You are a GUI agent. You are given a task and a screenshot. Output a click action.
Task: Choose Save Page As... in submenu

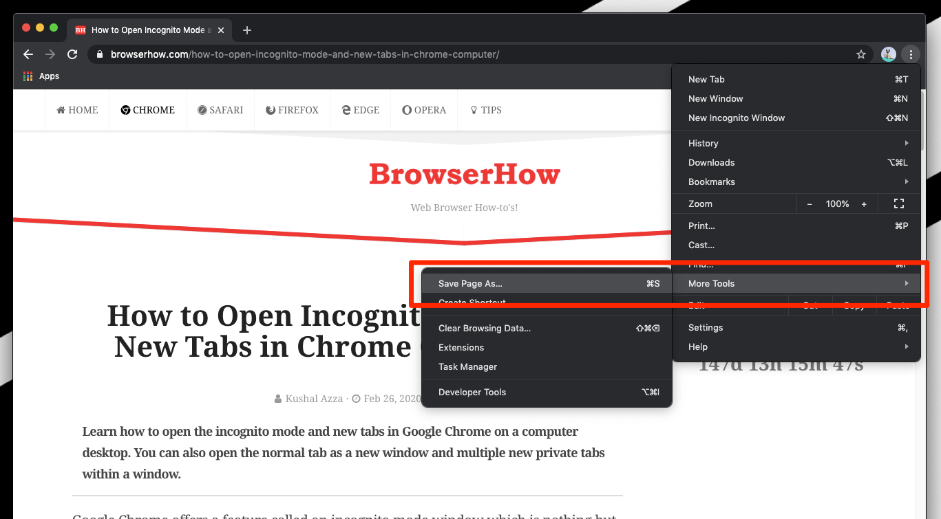click(x=547, y=283)
